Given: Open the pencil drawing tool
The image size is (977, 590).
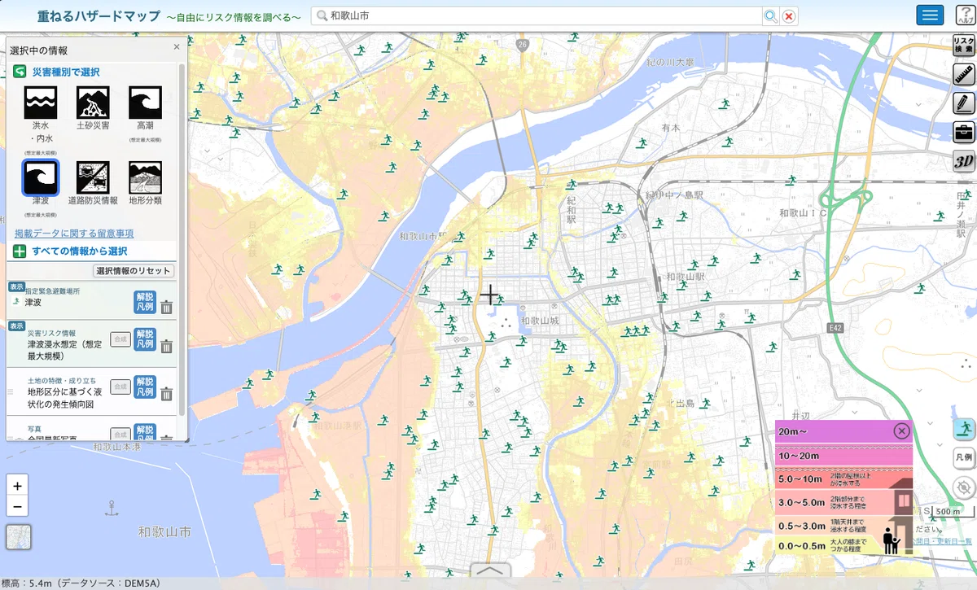Looking at the screenshot, I should (964, 103).
